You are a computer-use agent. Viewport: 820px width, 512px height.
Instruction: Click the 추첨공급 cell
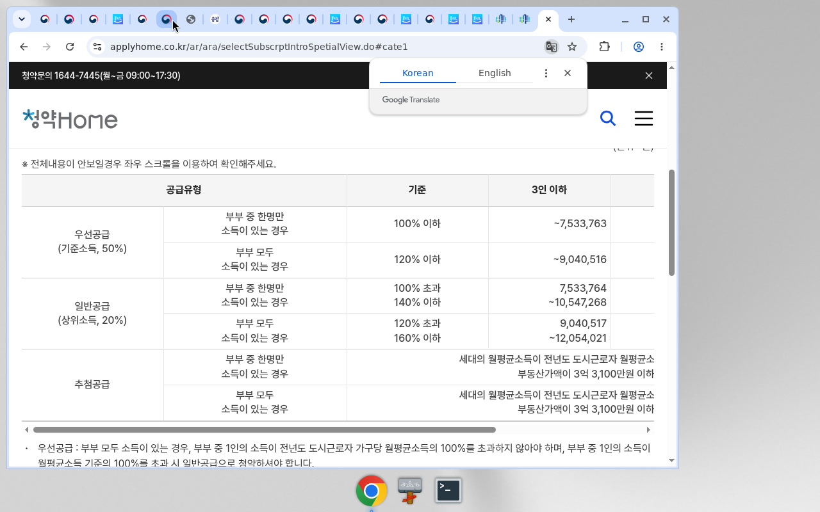pos(92,385)
